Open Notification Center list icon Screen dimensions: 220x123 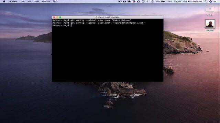point(215,1)
